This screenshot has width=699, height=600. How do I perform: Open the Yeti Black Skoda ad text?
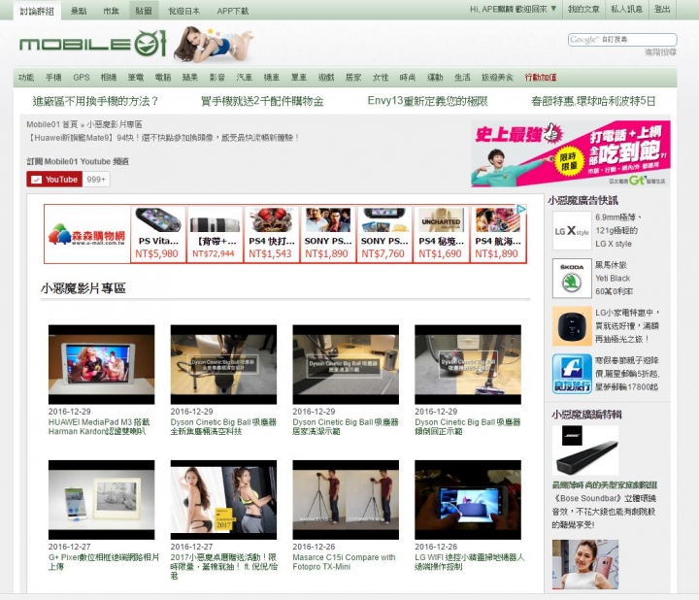pyautogui.click(x=614, y=279)
